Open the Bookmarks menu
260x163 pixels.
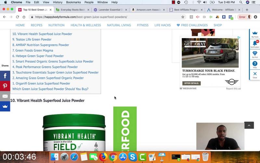(73, 2)
